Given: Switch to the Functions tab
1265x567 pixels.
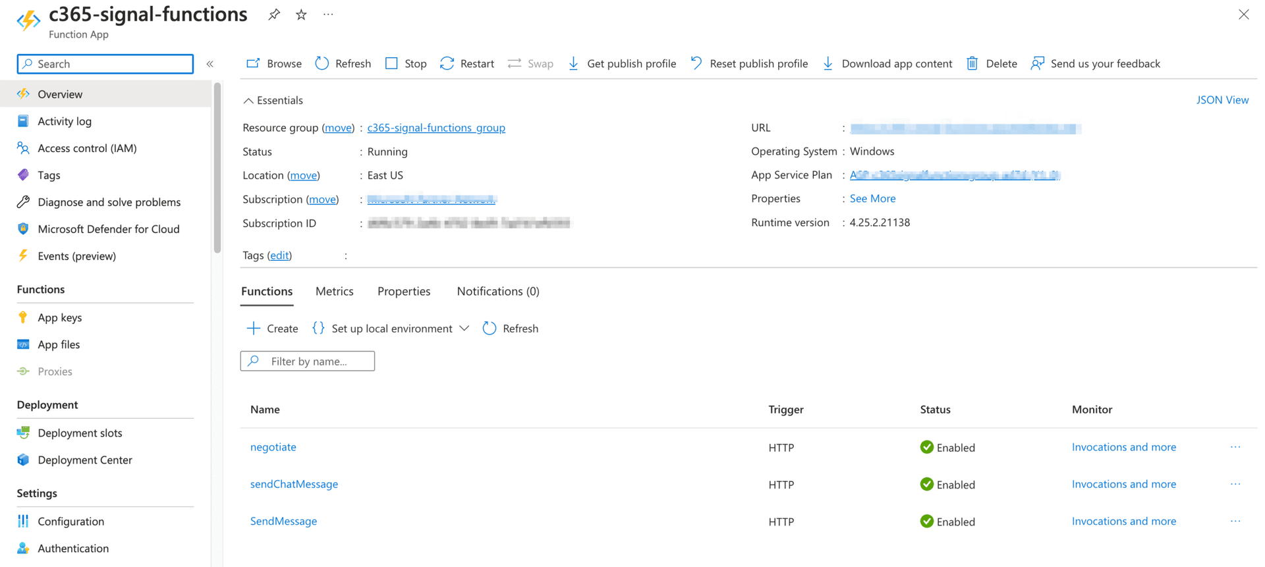Looking at the screenshot, I should click(267, 291).
